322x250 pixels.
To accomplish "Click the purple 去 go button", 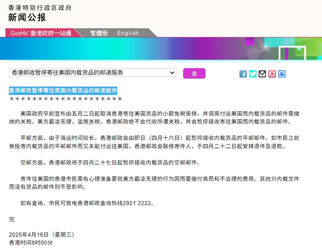I will (x=194, y=73).
